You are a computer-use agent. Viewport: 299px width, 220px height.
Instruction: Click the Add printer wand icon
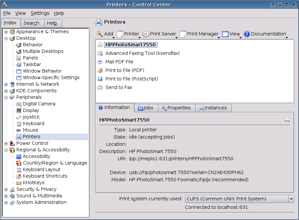(x=100, y=34)
